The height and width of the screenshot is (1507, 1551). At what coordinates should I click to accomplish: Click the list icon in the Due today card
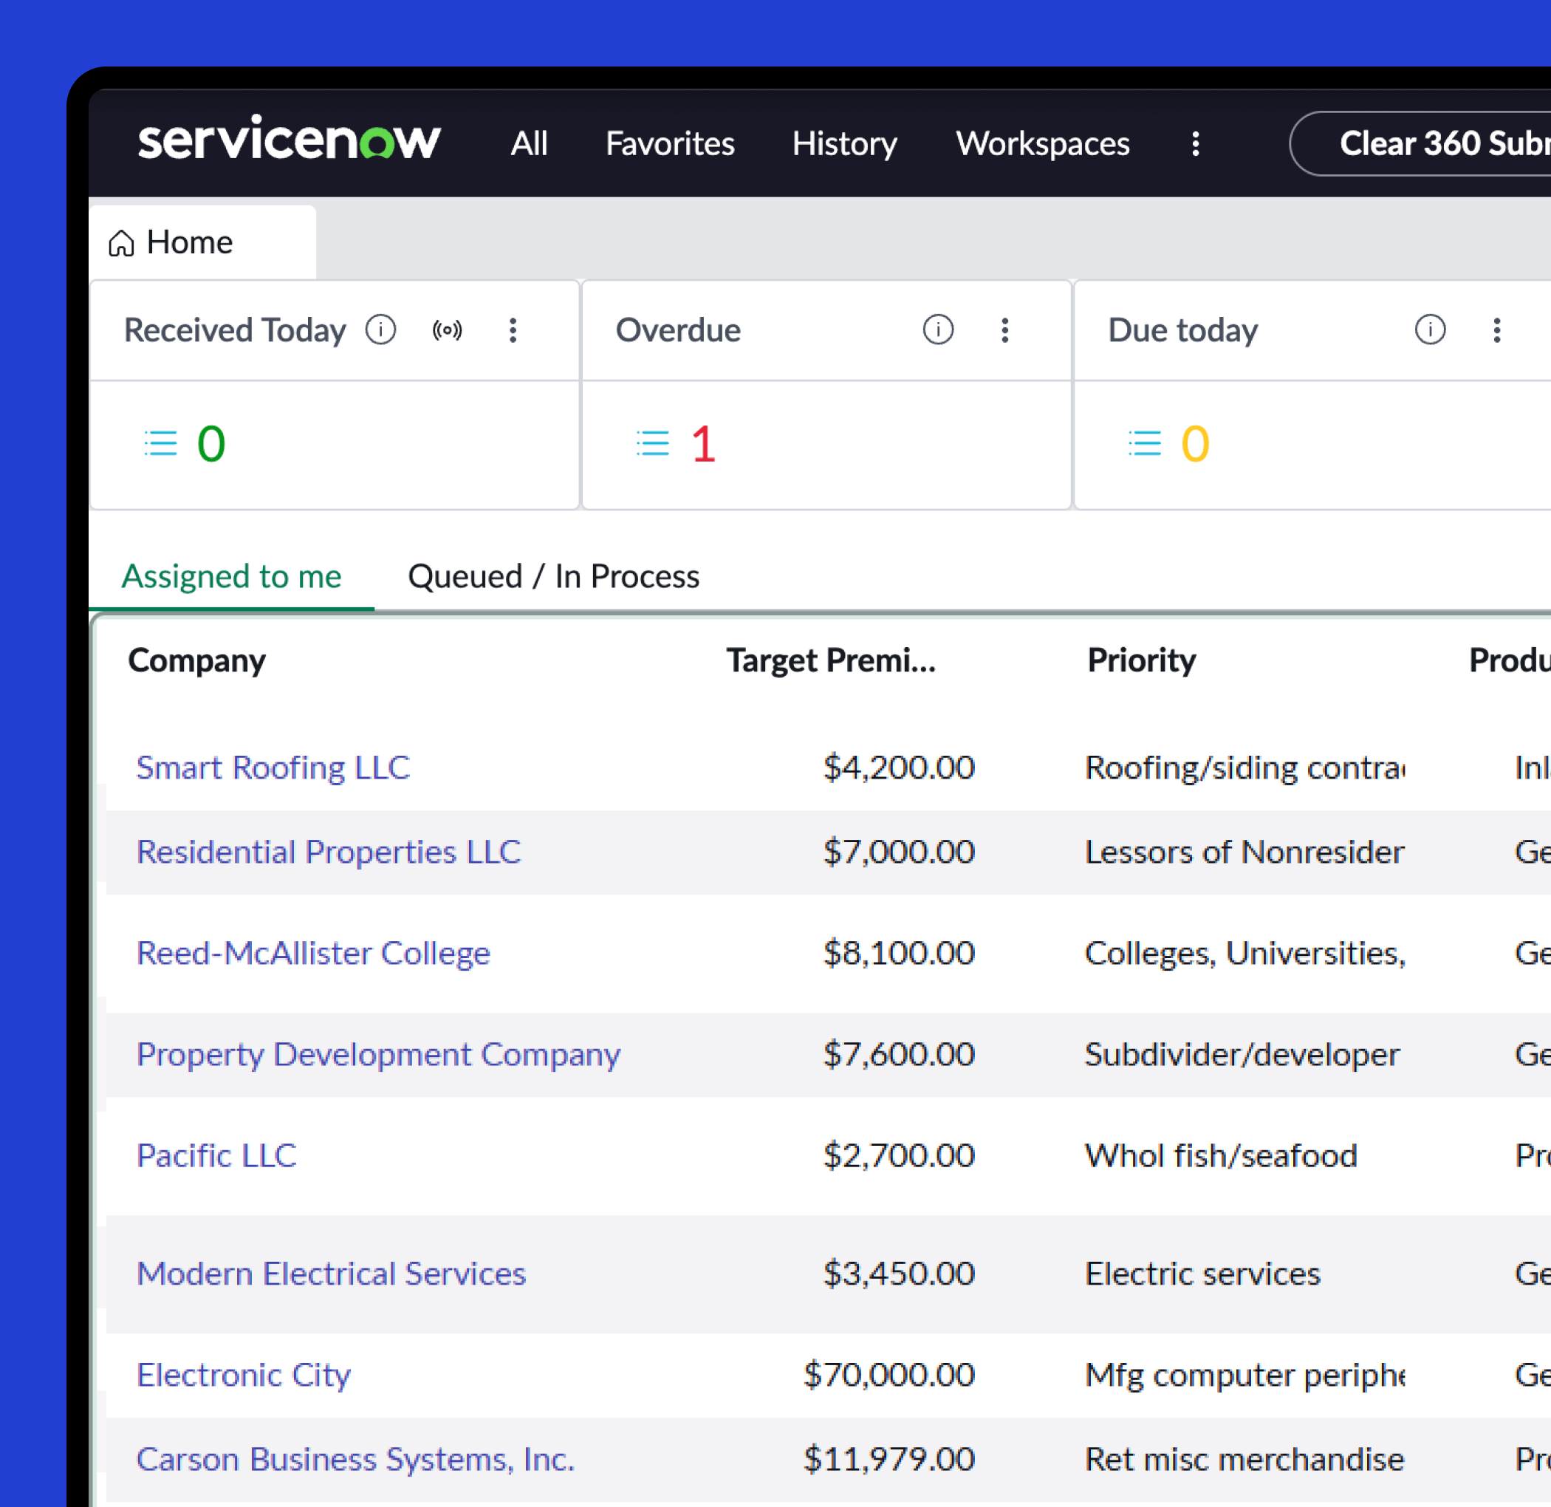click(1144, 443)
